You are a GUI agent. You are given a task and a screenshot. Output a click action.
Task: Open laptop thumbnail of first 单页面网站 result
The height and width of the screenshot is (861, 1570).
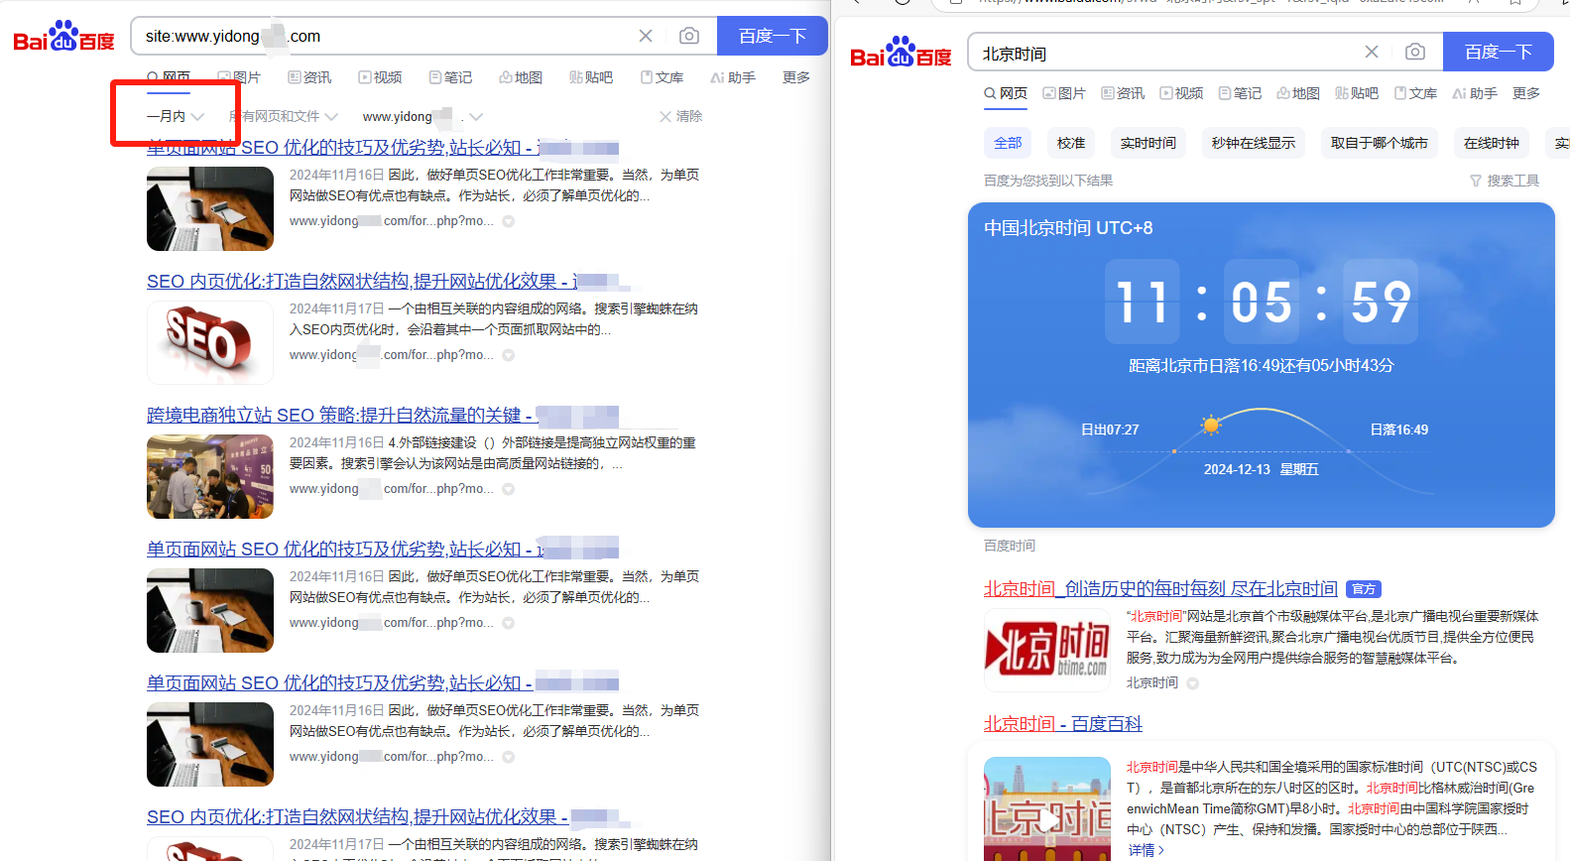pos(210,208)
